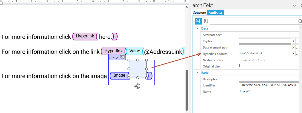Select the cyan Value tag
Viewport: 302px width, 113px height.
click(135, 51)
